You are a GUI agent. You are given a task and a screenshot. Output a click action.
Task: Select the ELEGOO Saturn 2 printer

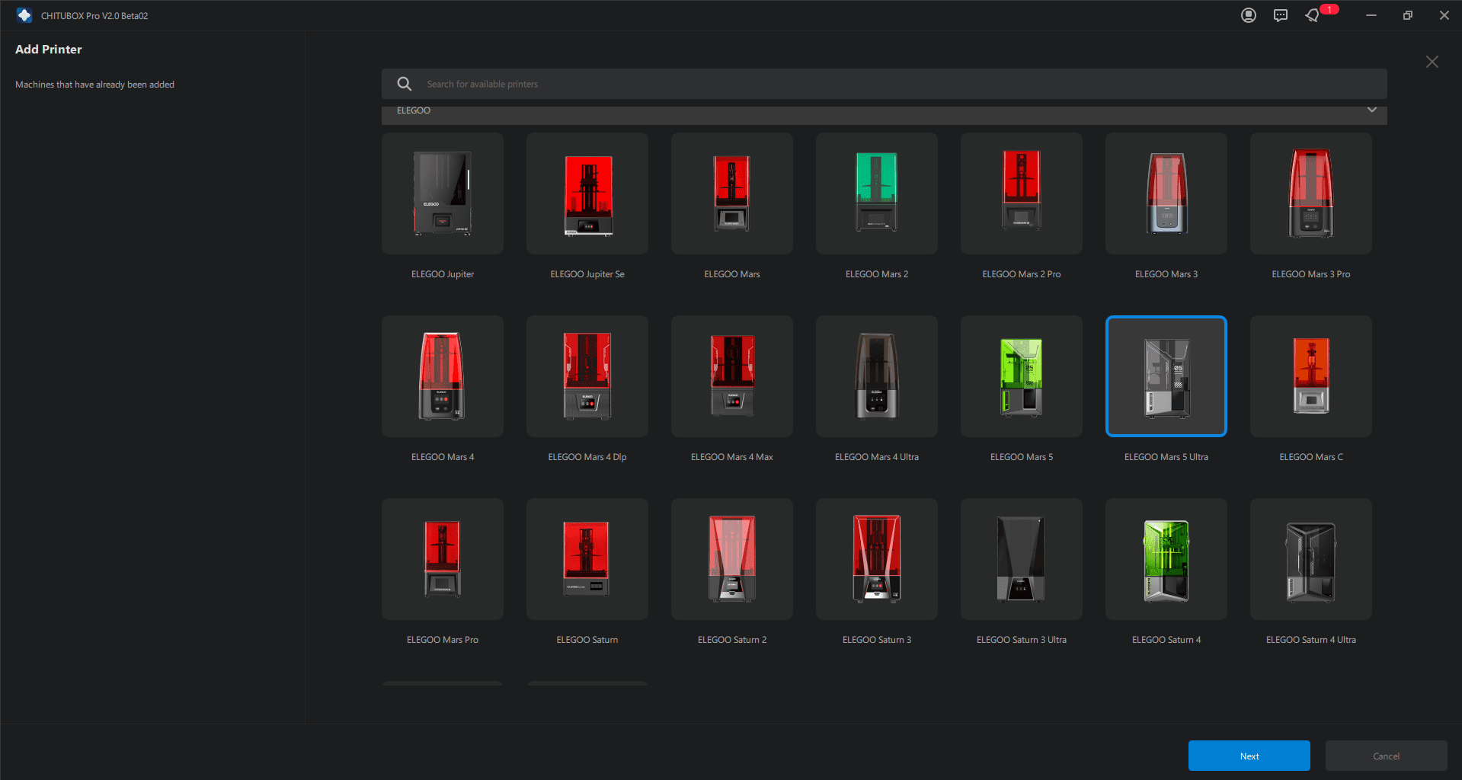coord(732,559)
